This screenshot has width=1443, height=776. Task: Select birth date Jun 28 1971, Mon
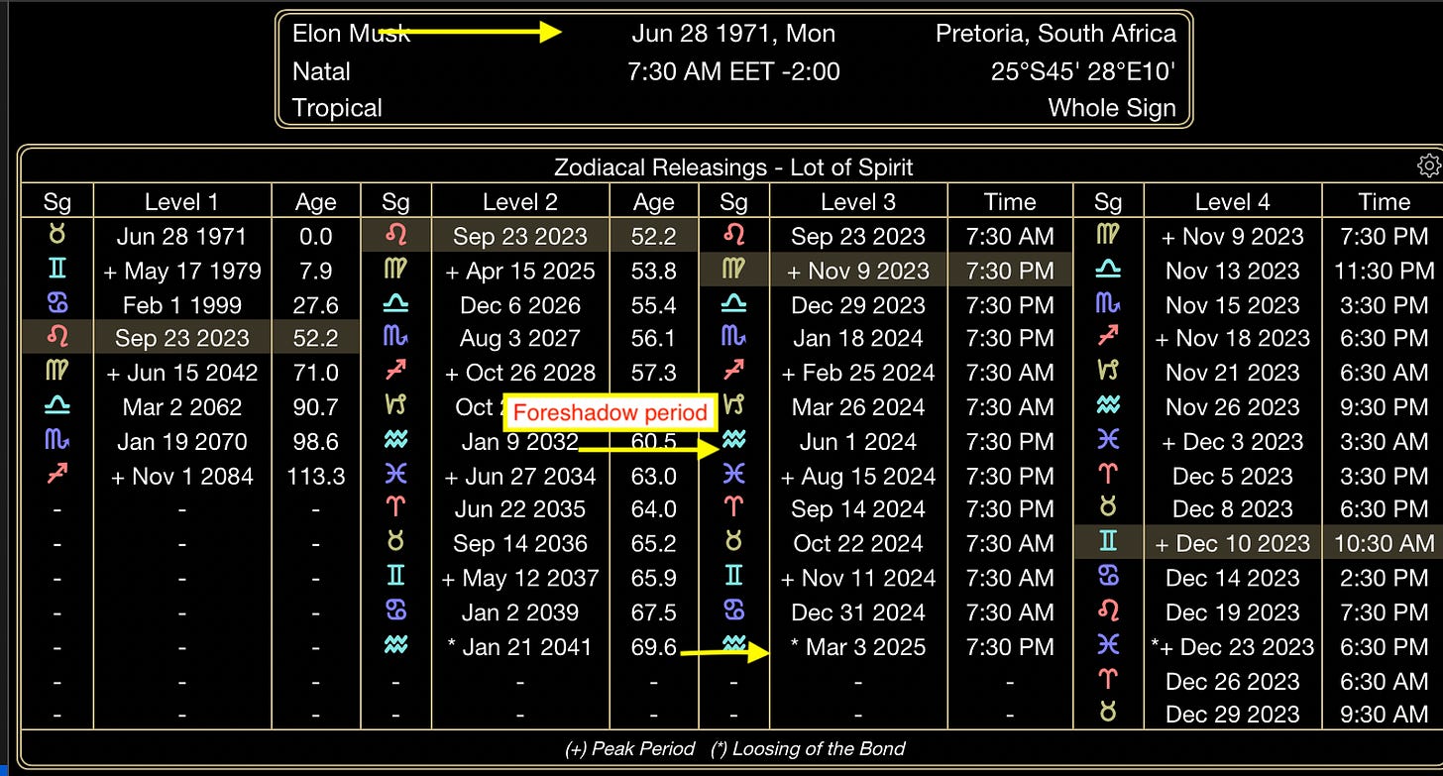[x=733, y=34]
